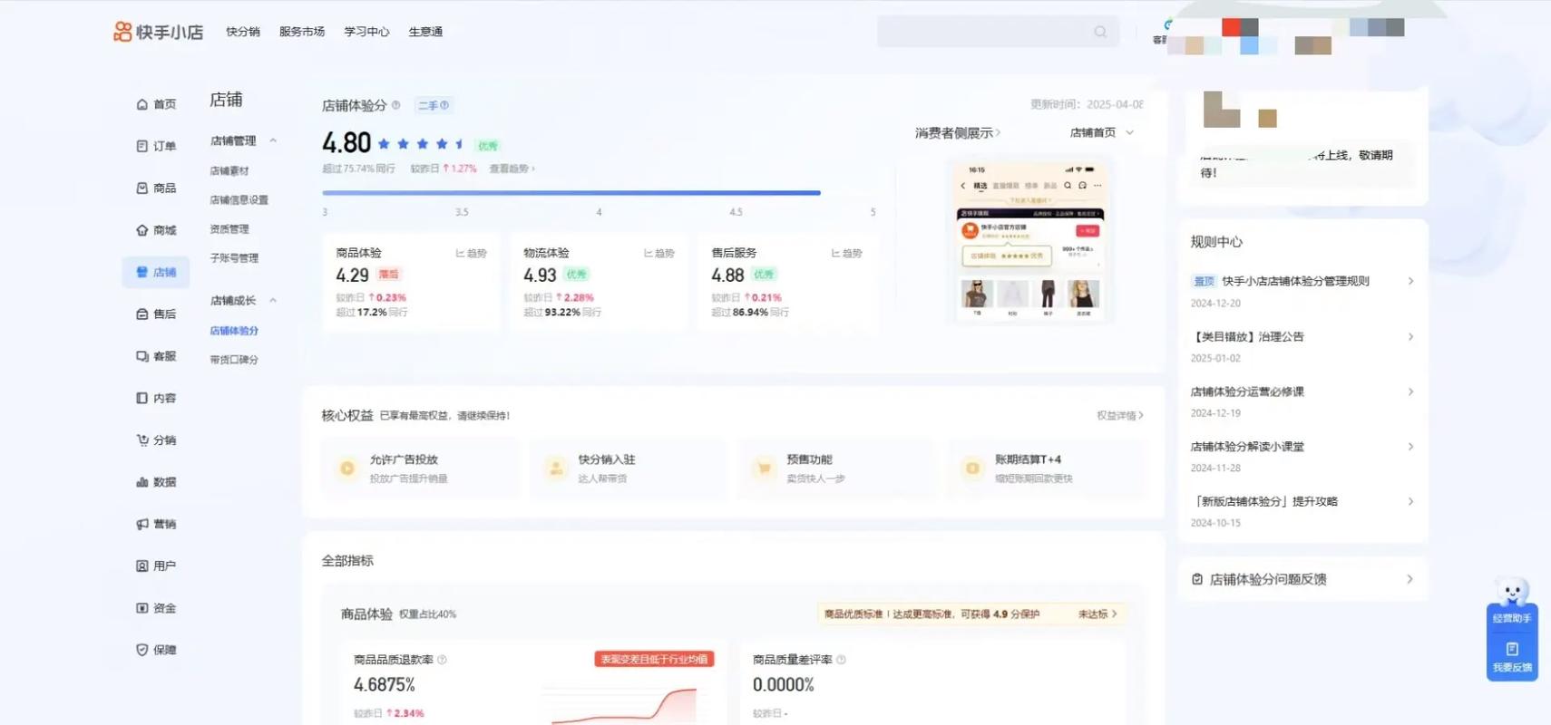Go to 学习中心 in the top navigation
The width and height of the screenshot is (1551, 725).
coord(366,32)
